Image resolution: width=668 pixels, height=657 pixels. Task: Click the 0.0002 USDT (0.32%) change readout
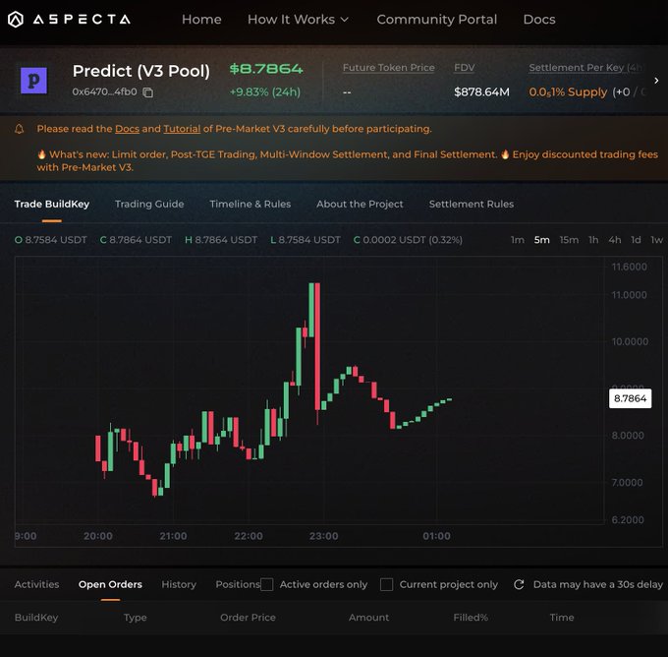point(408,240)
